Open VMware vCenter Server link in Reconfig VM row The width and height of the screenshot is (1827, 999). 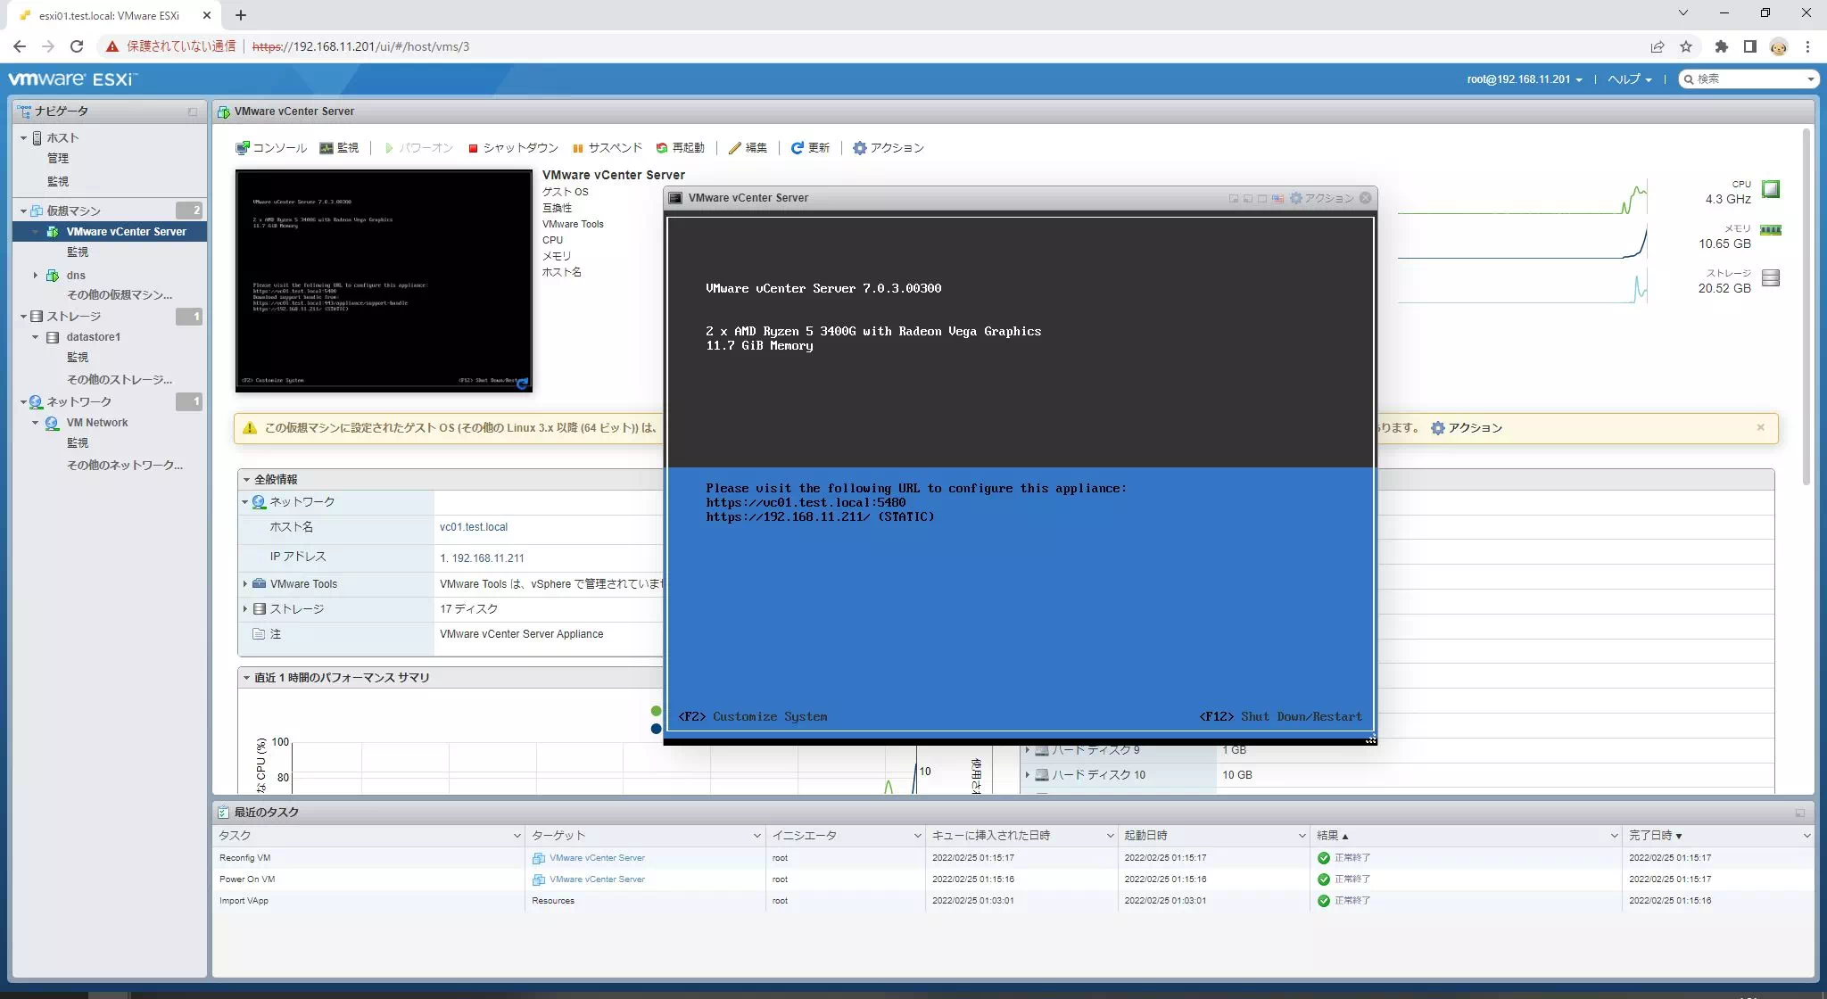point(597,858)
